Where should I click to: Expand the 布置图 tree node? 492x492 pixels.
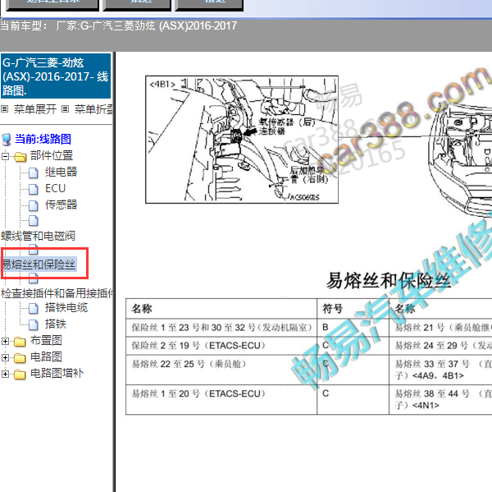pos(5,341)
